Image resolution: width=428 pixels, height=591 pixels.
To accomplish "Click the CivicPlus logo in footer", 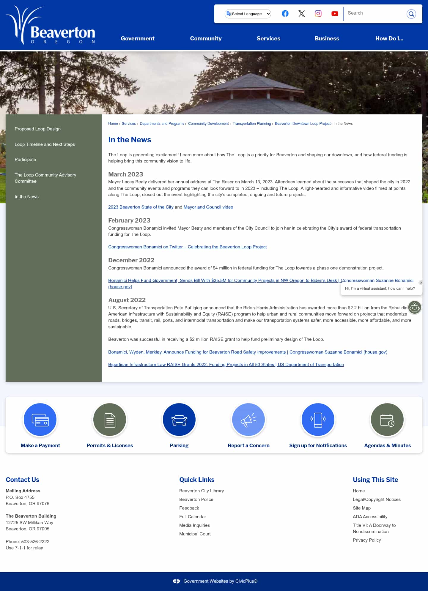I will click(x=177, y=581).
